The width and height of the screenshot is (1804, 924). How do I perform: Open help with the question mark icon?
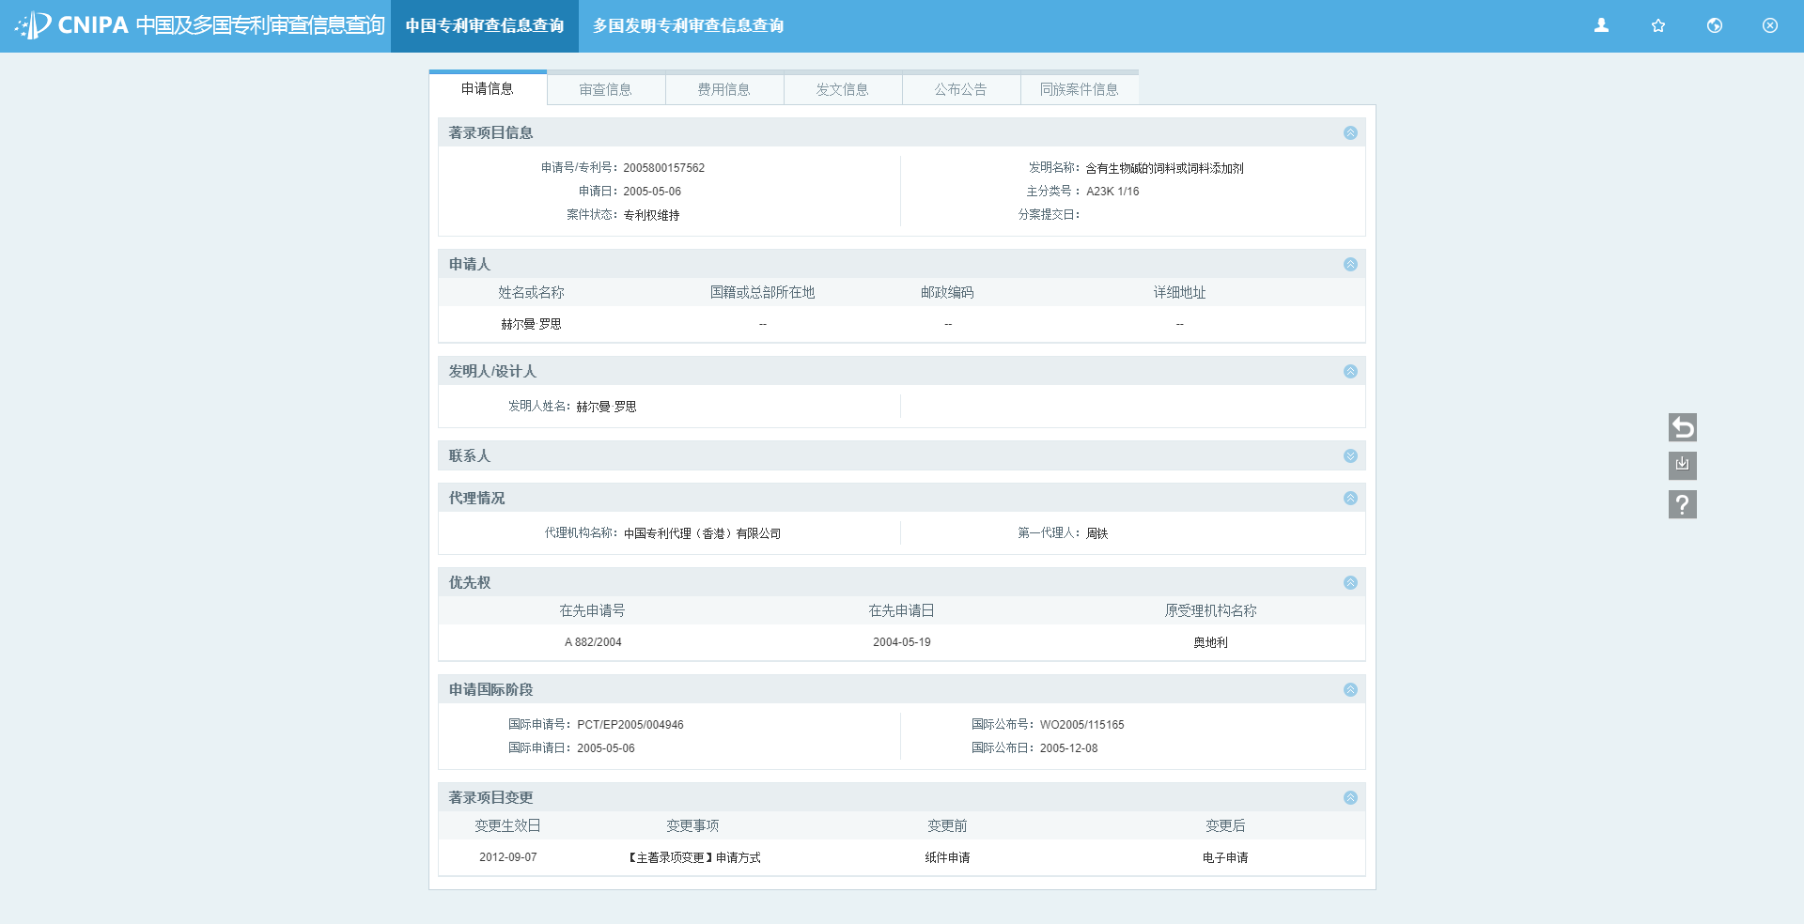click(1682, 504)
